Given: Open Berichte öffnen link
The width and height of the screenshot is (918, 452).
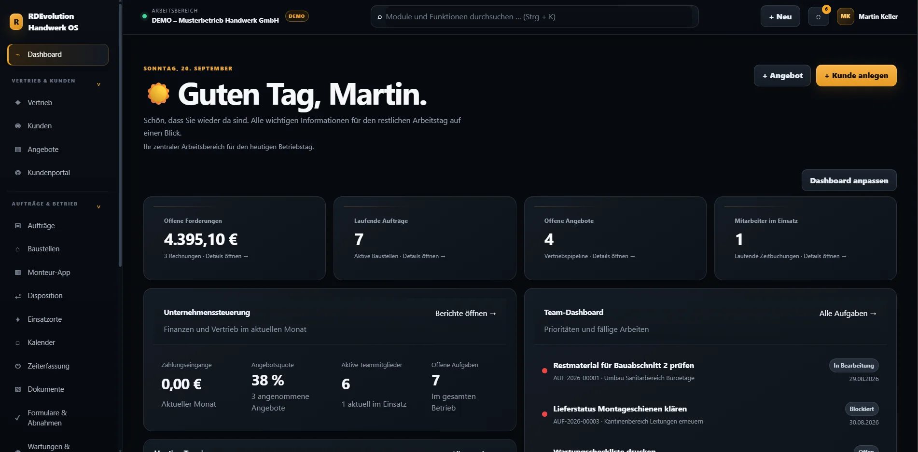Looking at the screenshot, I should [466, 314].
